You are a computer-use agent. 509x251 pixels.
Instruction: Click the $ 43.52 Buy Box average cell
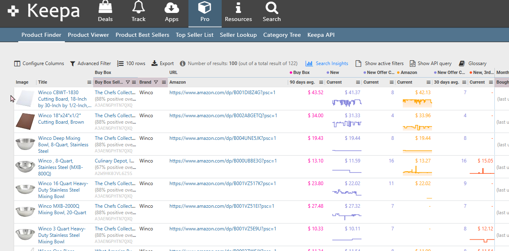click(316, 93)
